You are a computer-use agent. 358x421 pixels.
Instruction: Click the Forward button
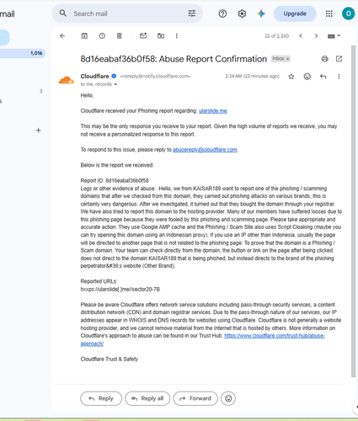(195, 398)
